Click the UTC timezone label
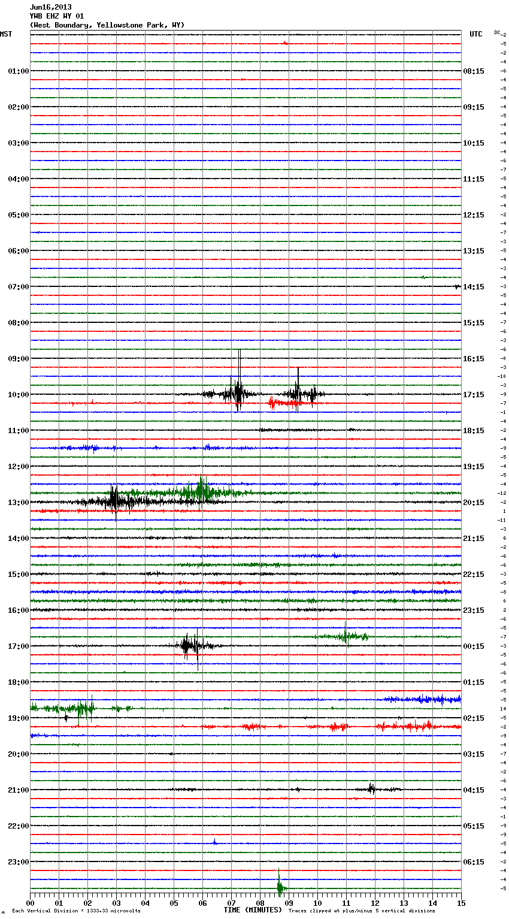The width and height of the screenshot is (509, 919). pos(475,34)
